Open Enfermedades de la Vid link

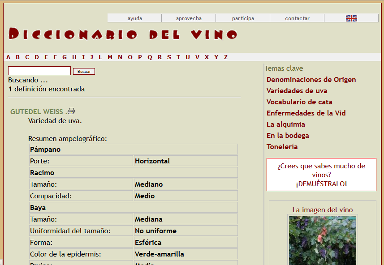(x=306, y=113)
